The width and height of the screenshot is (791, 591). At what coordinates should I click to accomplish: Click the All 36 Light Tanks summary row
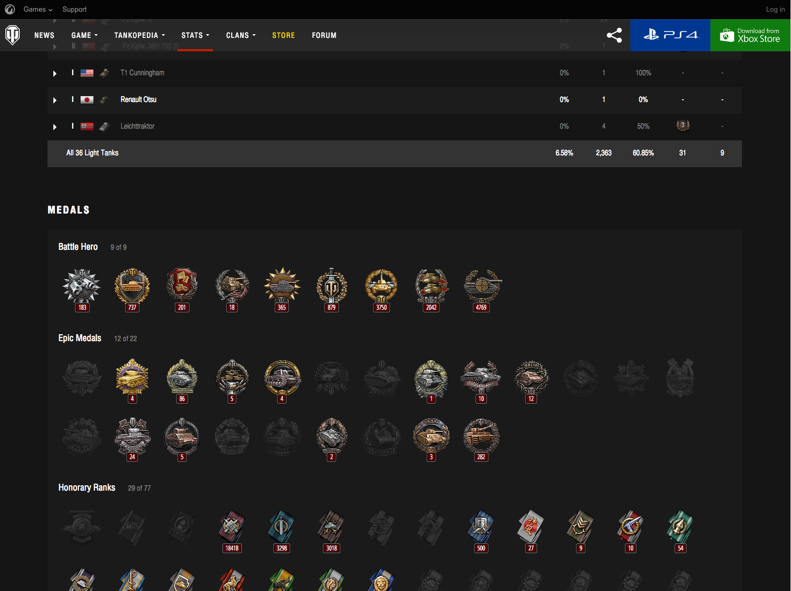tap(394, 154)
